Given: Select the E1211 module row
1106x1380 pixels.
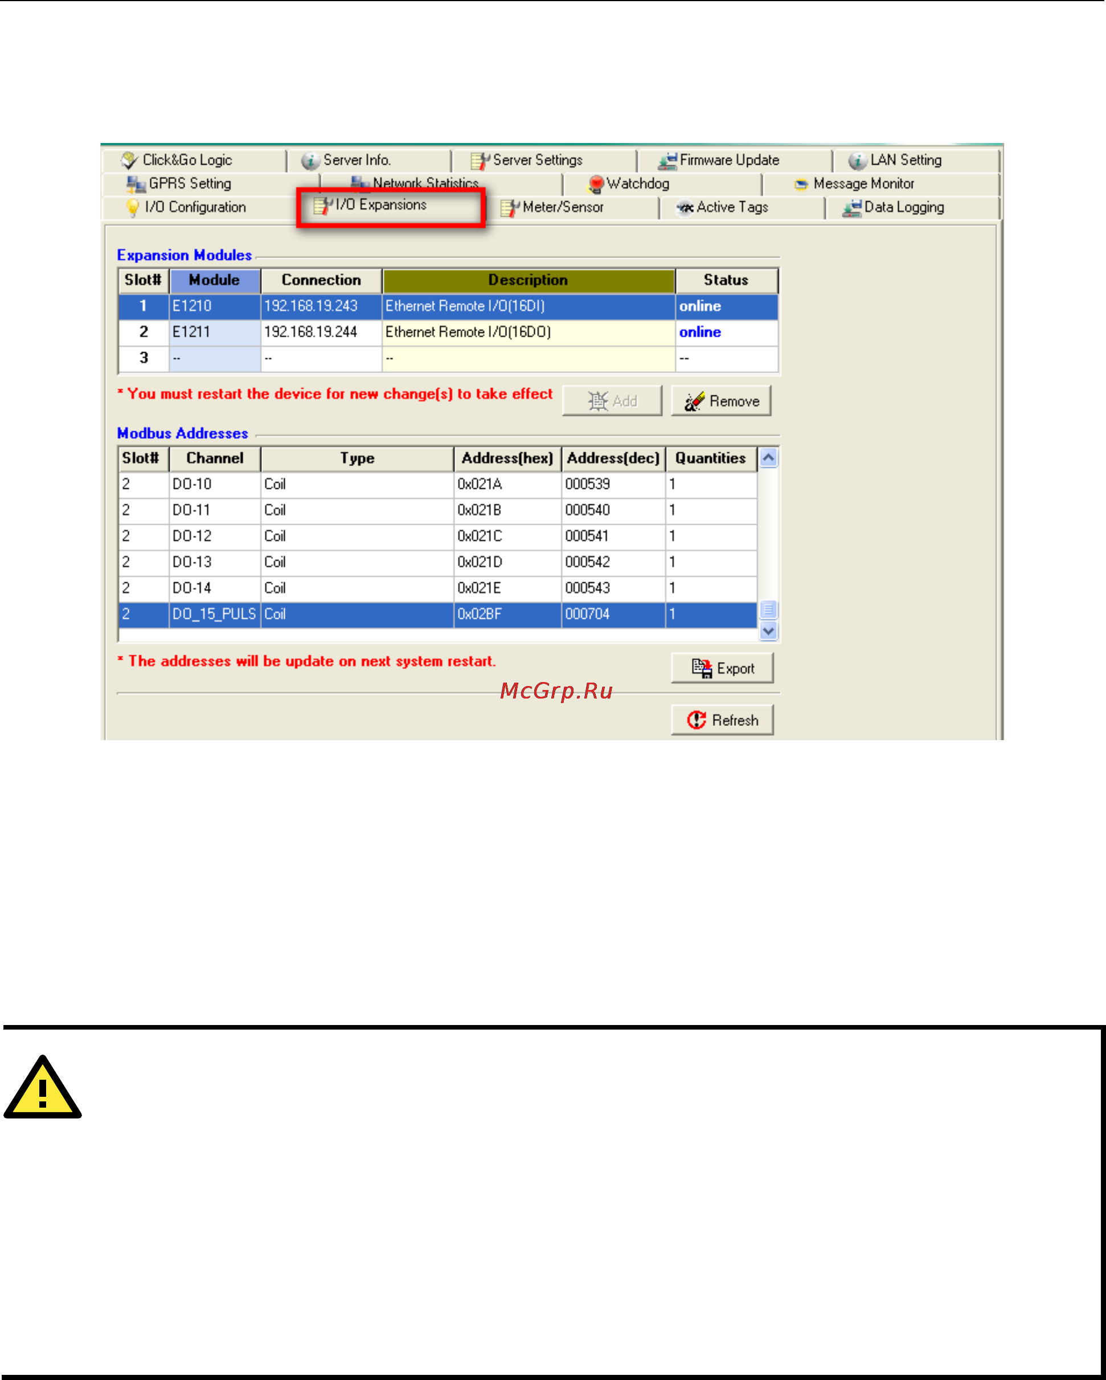Looking at the screenshot, I should pos(448,332).
